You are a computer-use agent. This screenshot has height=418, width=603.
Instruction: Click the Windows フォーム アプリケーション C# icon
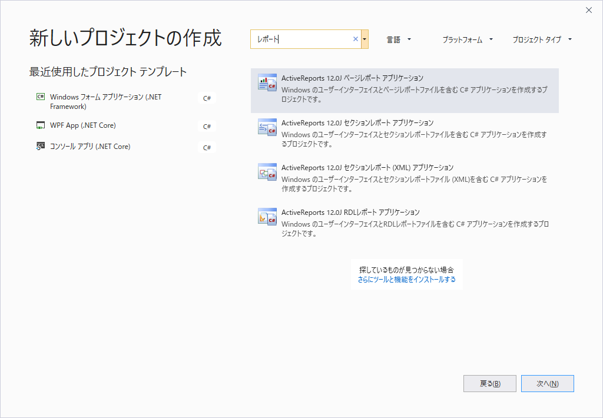click(41, 97)
